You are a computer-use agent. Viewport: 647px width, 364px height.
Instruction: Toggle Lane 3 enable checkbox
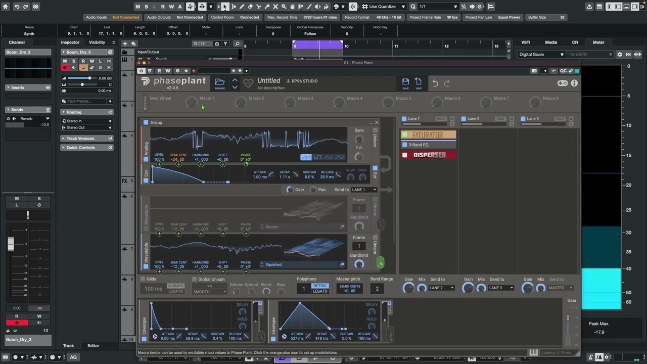pos(523,119)
